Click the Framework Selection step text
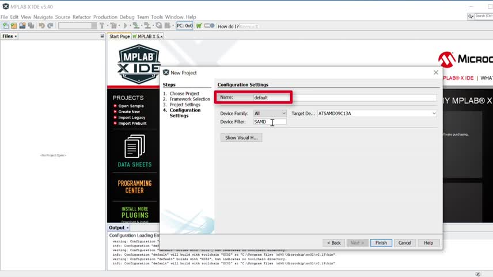Screen dimensions: 493x277 [190, 99]
